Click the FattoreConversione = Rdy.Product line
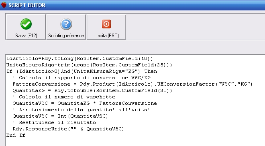Image resolution: width=265 pixels, height=146 pixels. click(132, 84)
